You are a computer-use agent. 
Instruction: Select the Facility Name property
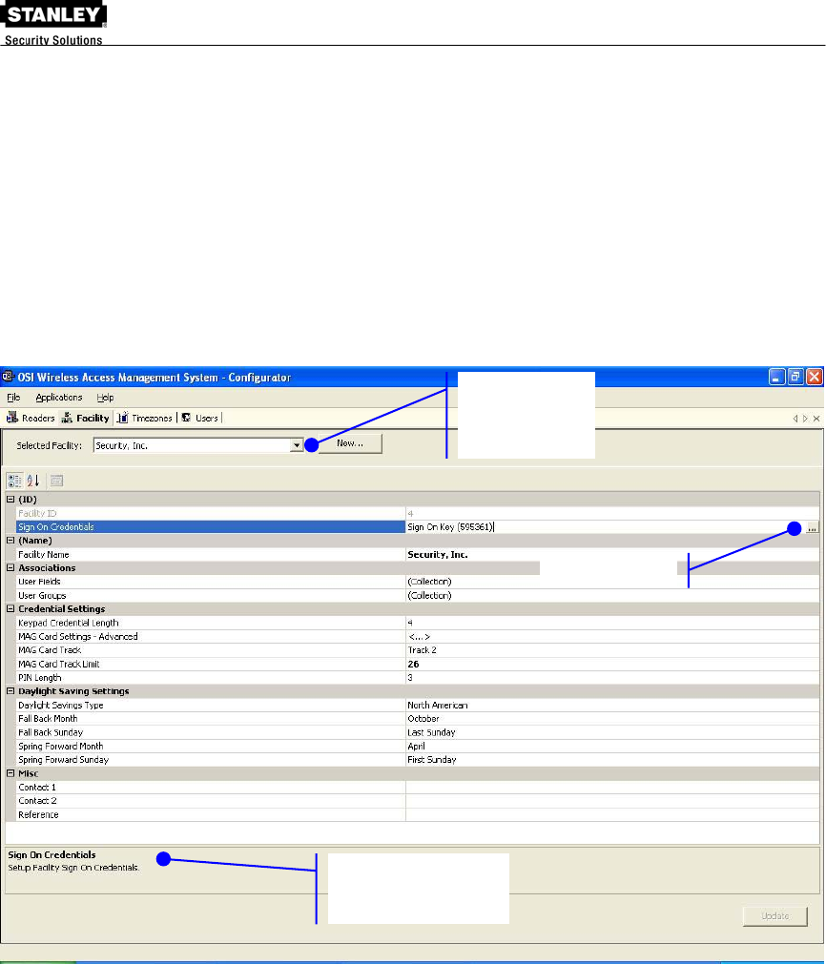coord(211,555)
